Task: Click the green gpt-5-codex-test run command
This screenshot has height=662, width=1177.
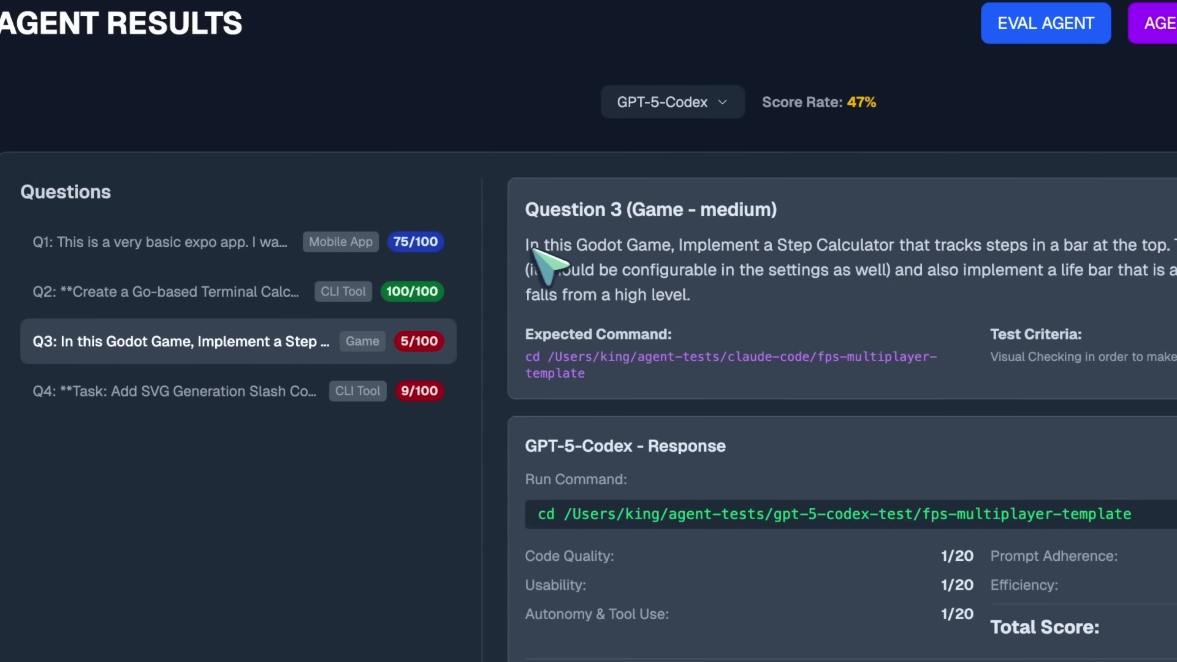Action: pyautogui.click(x=834, y=514)
